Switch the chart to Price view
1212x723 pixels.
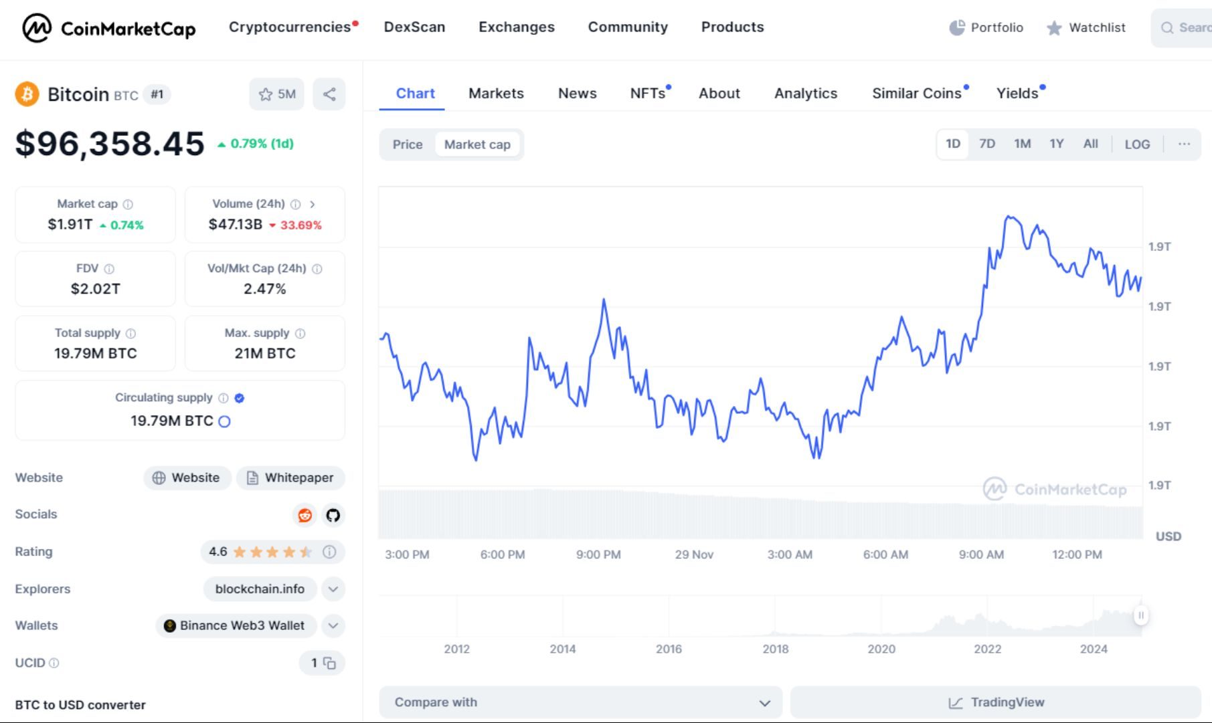[x=408, y=144]
